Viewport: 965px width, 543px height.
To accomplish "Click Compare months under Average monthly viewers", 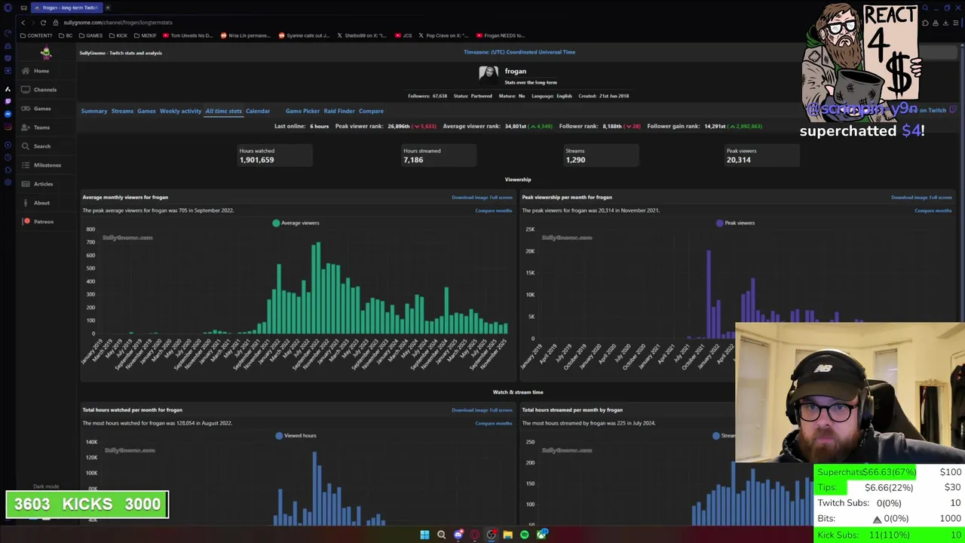I will tap(494, 210).
